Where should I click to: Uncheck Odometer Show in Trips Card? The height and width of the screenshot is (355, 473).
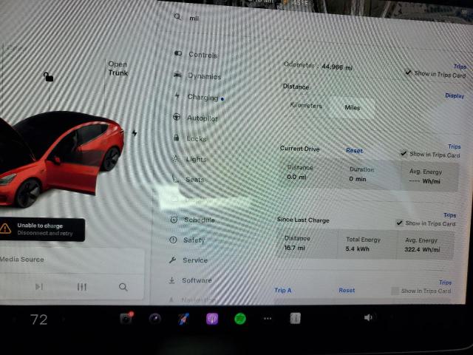click(408, 72)
